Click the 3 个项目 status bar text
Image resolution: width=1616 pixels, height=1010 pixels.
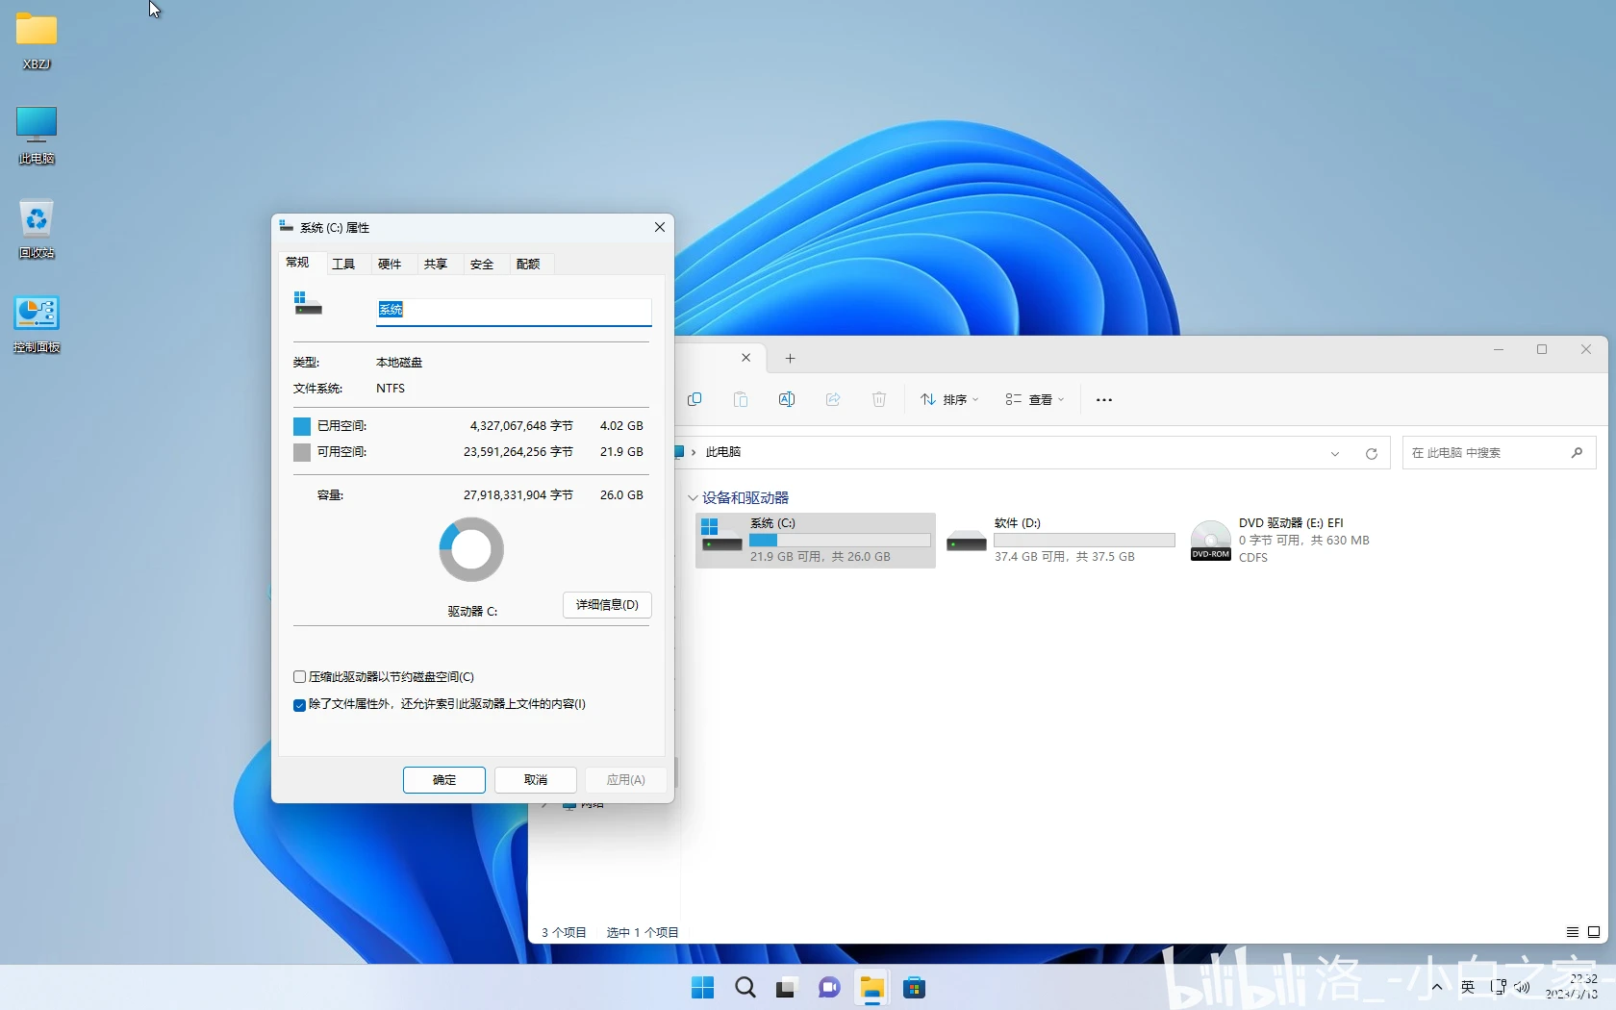(x=564, y=932)
